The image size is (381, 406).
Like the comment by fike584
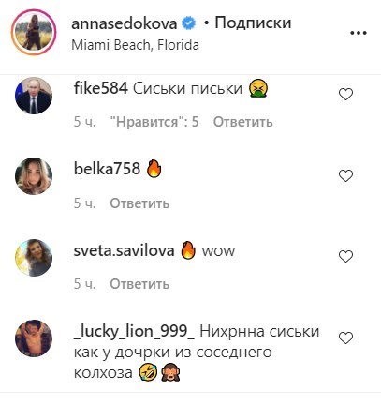[345, 95]
